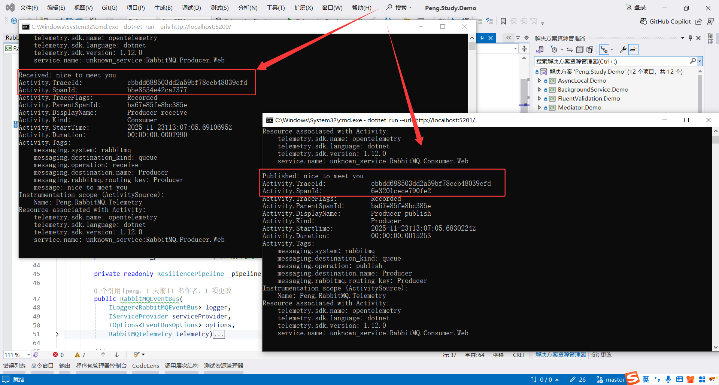Open properties wrench icon in Solution Explorer
The width and height of the screenshot is (719, 385).
click(x=623, y=50)
